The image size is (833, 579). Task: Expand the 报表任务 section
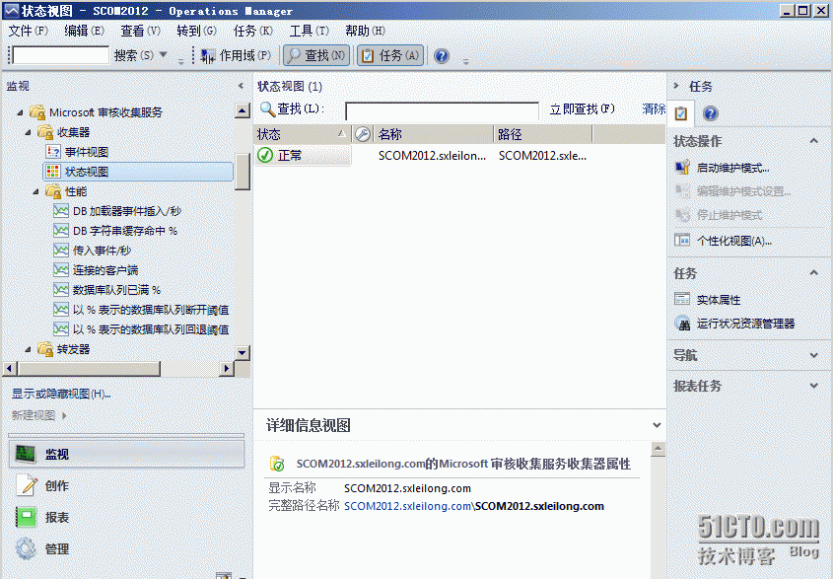point(813,386)
